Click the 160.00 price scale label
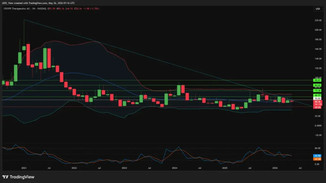326x183 pixels. pyautogui.click(x=318, y=49)
